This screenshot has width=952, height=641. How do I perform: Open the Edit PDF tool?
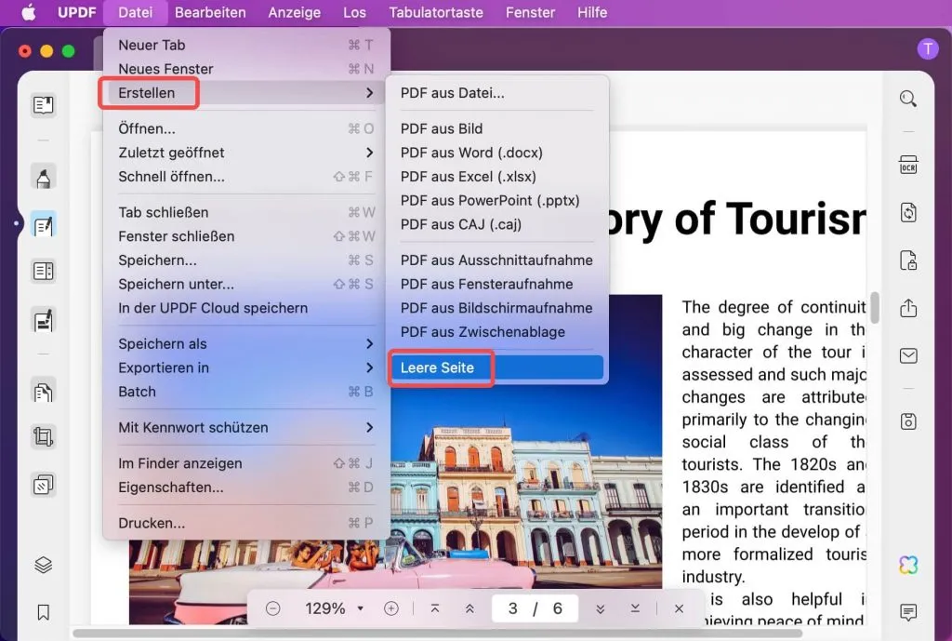43,224
